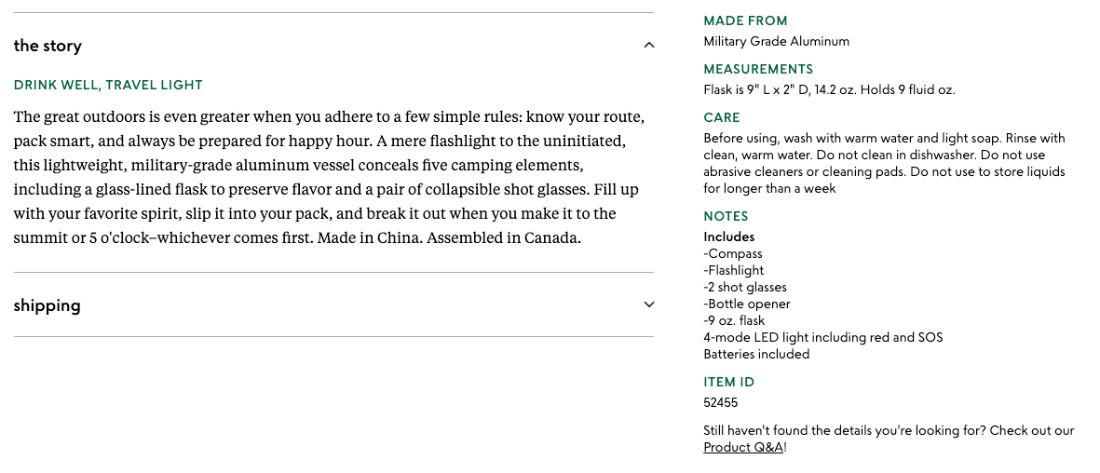Collapse the story section using its chevron
Image resolution: width=1100 pixels, height=473 pixels.
[649, 46]
